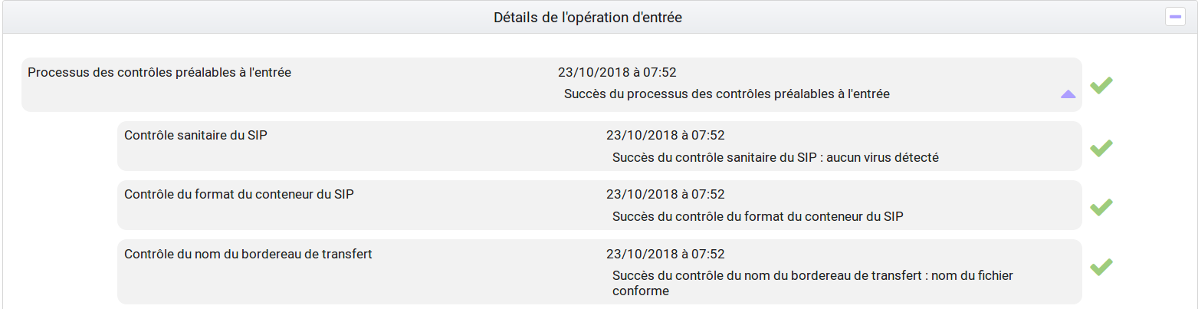Viewport: 1198px width, 309px height.
Task: Click green checkmark for Contrôle du format du conteneur
Action: (1101, 207)
